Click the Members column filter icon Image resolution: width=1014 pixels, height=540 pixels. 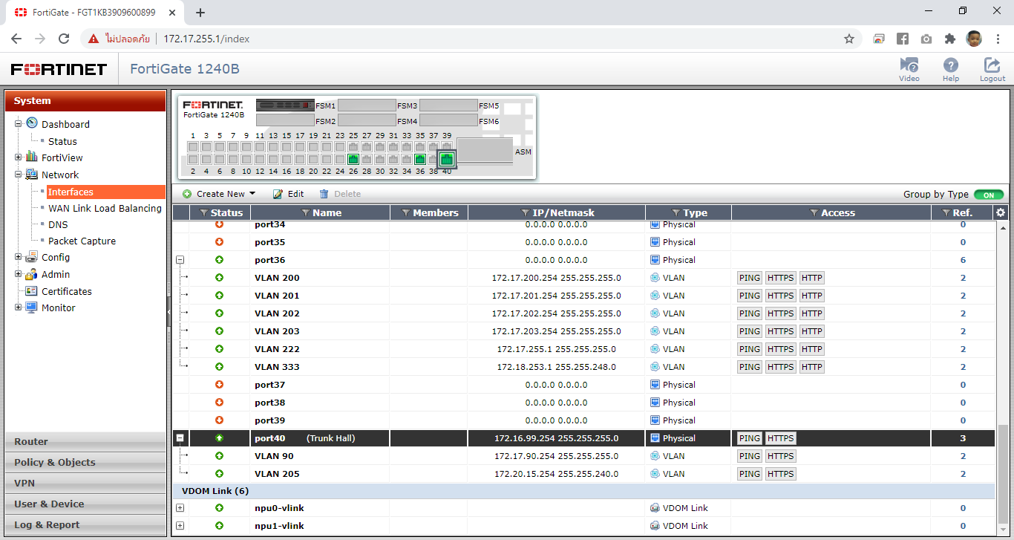(x=406, y=213)
